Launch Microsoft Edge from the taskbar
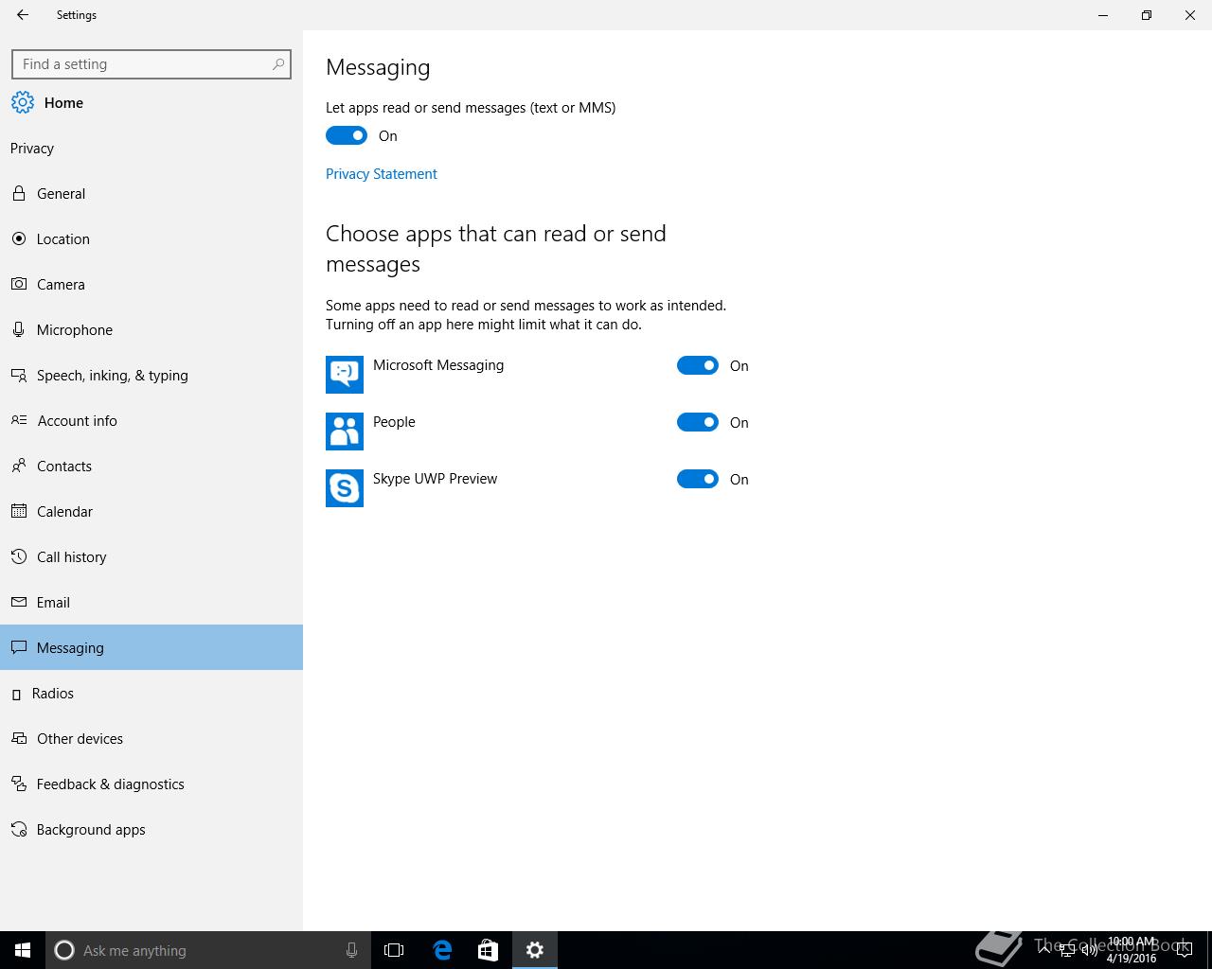 (442, 950)
